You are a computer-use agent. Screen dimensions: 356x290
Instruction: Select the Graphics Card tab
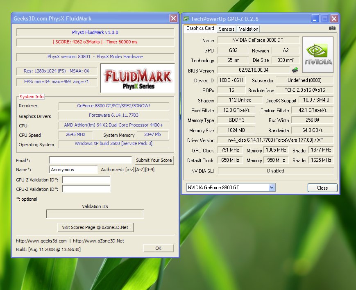200,28
